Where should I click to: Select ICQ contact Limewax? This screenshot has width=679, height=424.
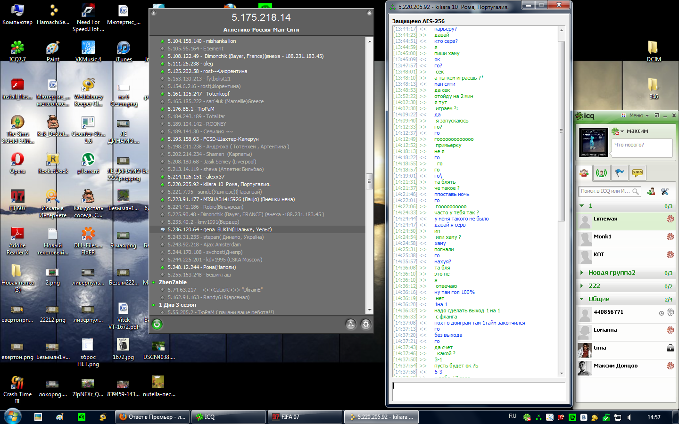tap(627, 221)
